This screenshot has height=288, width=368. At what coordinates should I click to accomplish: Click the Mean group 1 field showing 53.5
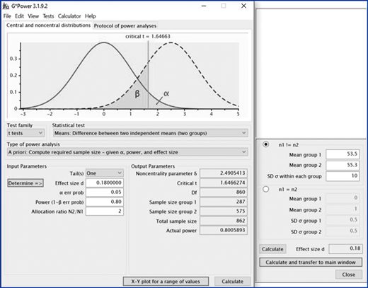click(x=343, y=154)
